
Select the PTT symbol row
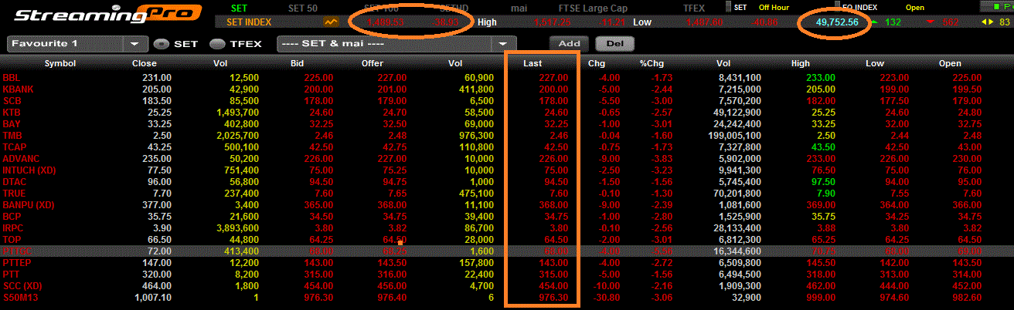[507, 275]
